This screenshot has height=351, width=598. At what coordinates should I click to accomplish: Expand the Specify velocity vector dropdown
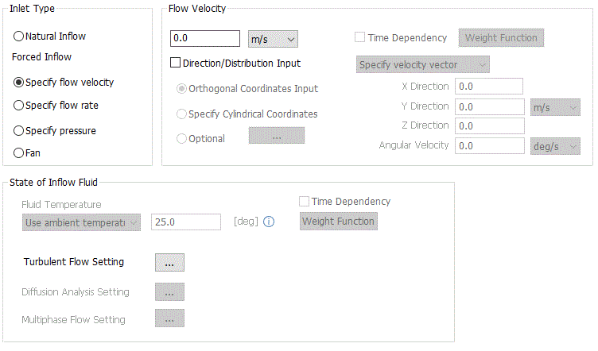tap(422, 64)
